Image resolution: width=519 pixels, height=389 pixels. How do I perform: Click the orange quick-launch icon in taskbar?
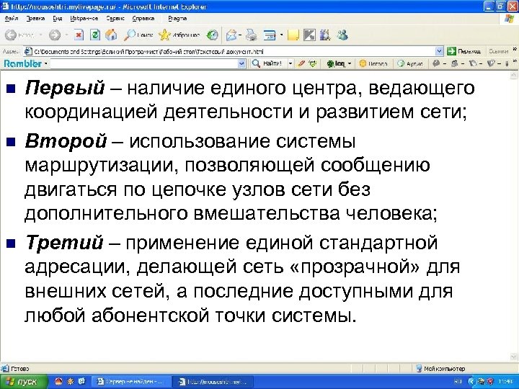(70, 381)
